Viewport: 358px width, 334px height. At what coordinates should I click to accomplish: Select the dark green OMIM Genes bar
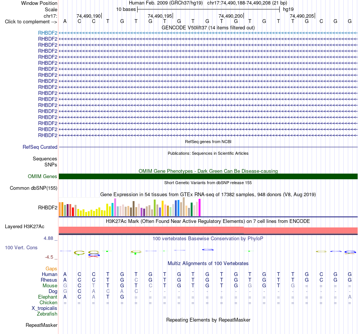[x=208, y=176]
